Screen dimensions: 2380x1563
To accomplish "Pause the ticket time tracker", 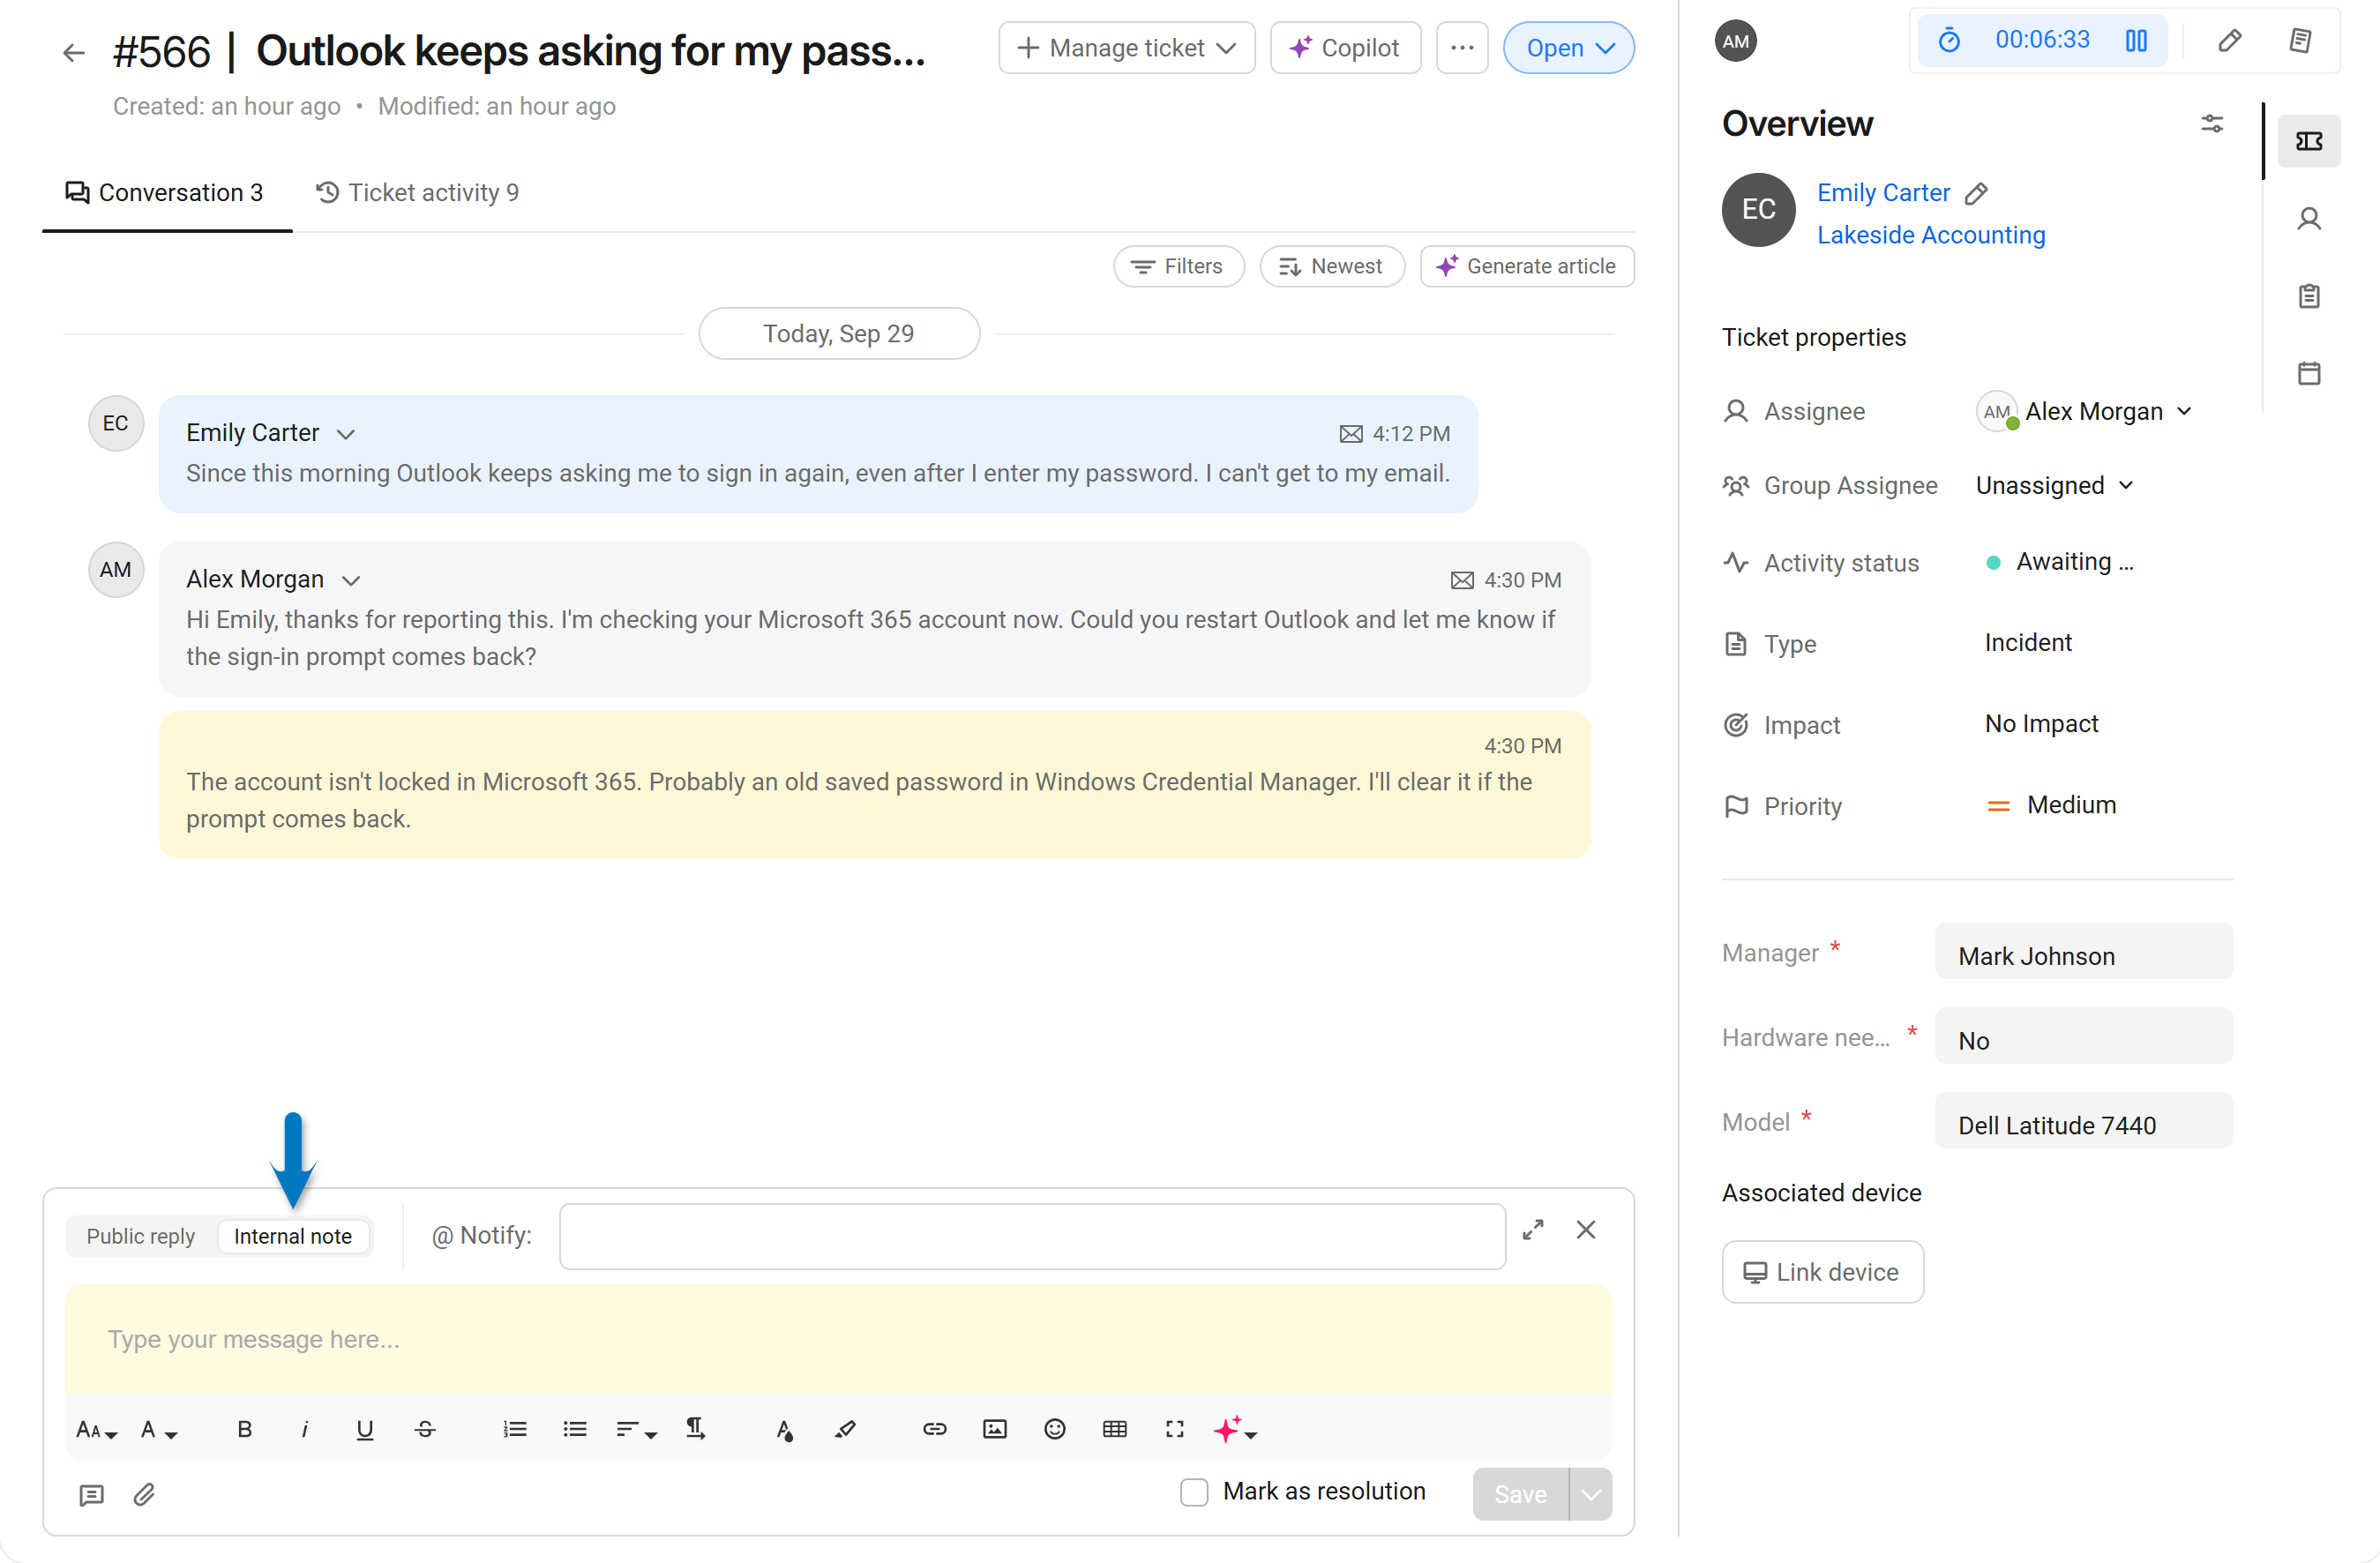I will click(x=2136, y=41).
